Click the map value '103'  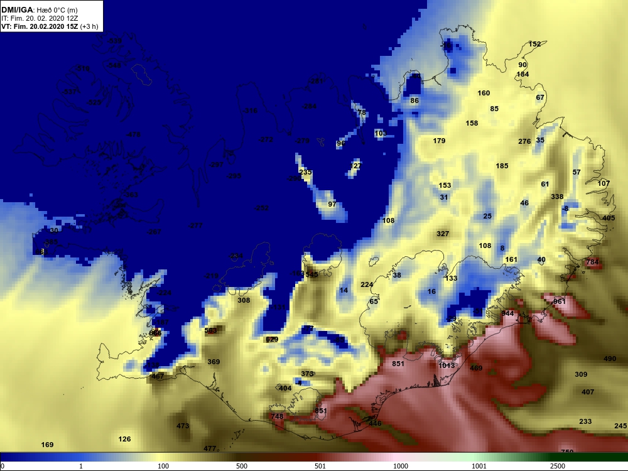click(381, 133)
